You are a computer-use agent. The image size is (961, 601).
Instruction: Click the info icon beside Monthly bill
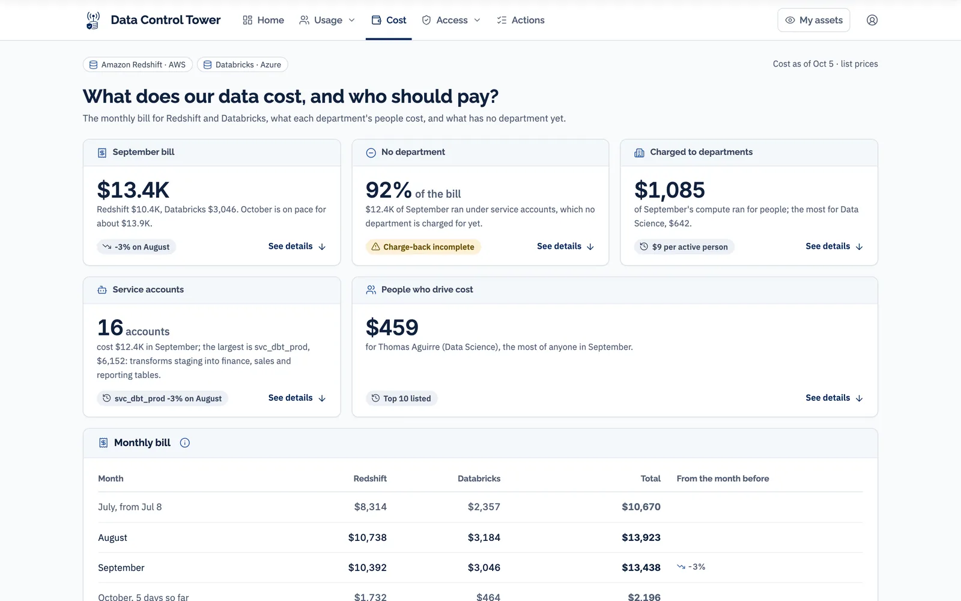(185, 443)
